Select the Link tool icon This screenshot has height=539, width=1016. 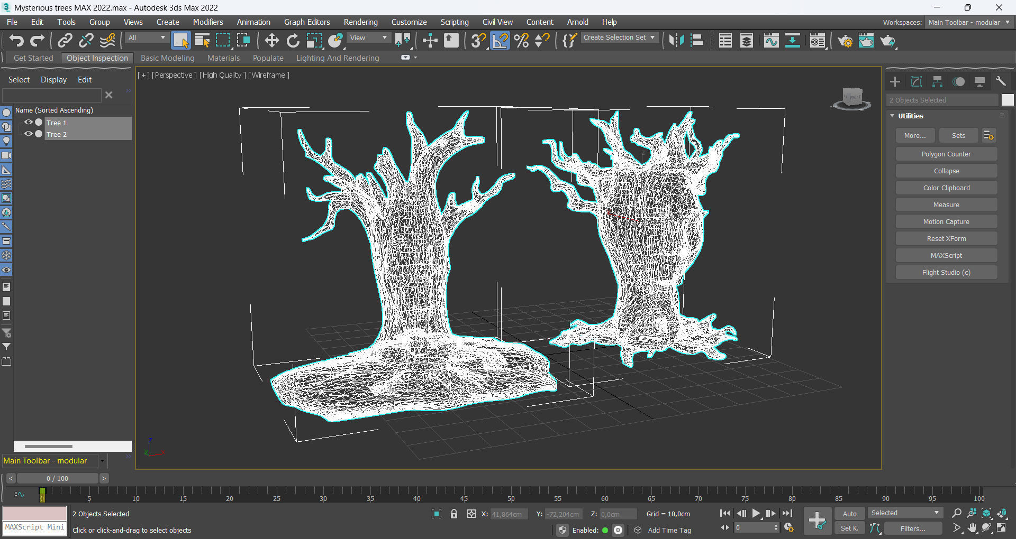65,41
